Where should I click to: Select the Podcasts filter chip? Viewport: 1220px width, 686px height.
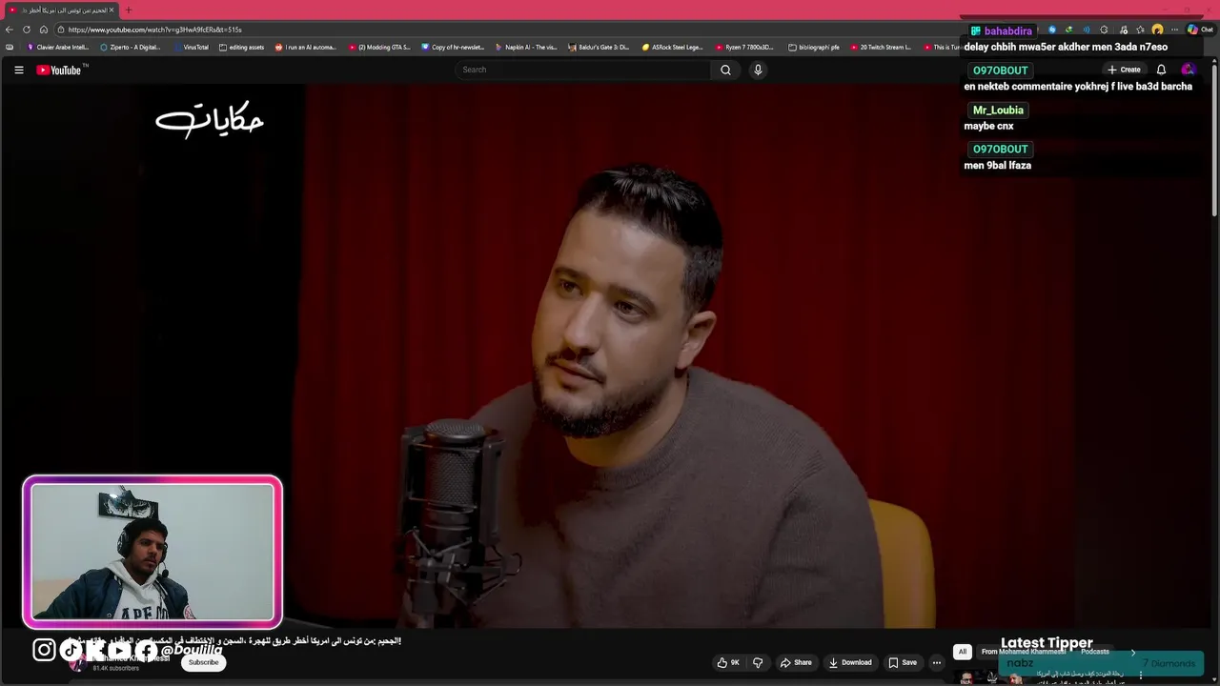(1095, 652)
